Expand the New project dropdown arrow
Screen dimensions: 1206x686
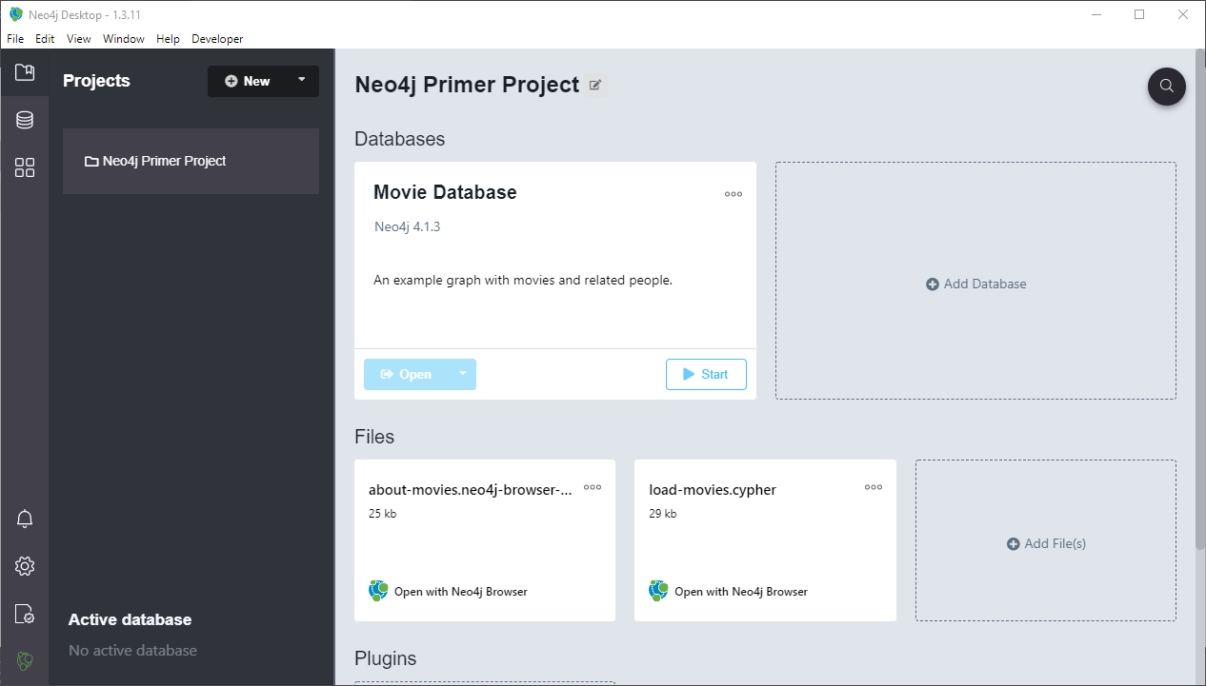click(x=302, y=81)
